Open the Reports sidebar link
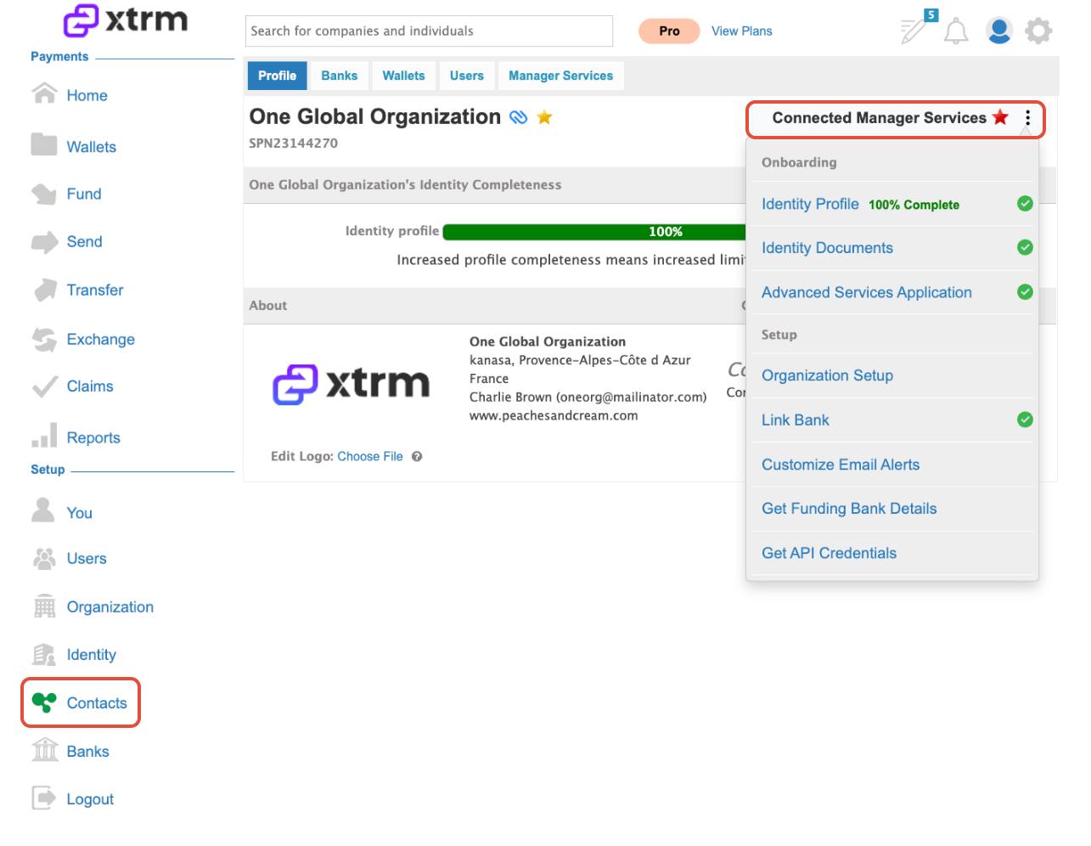1091x846 pixels. (93, 437)
